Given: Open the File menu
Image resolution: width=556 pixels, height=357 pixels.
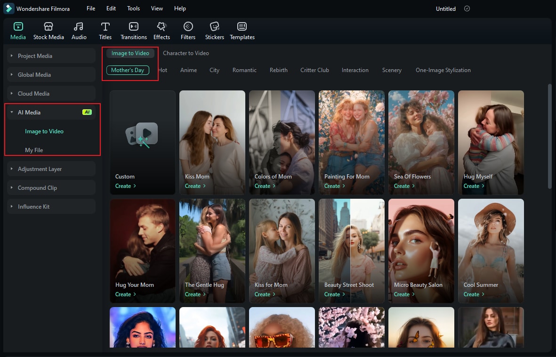Looking at the screenshot, I should pos(91,8).
